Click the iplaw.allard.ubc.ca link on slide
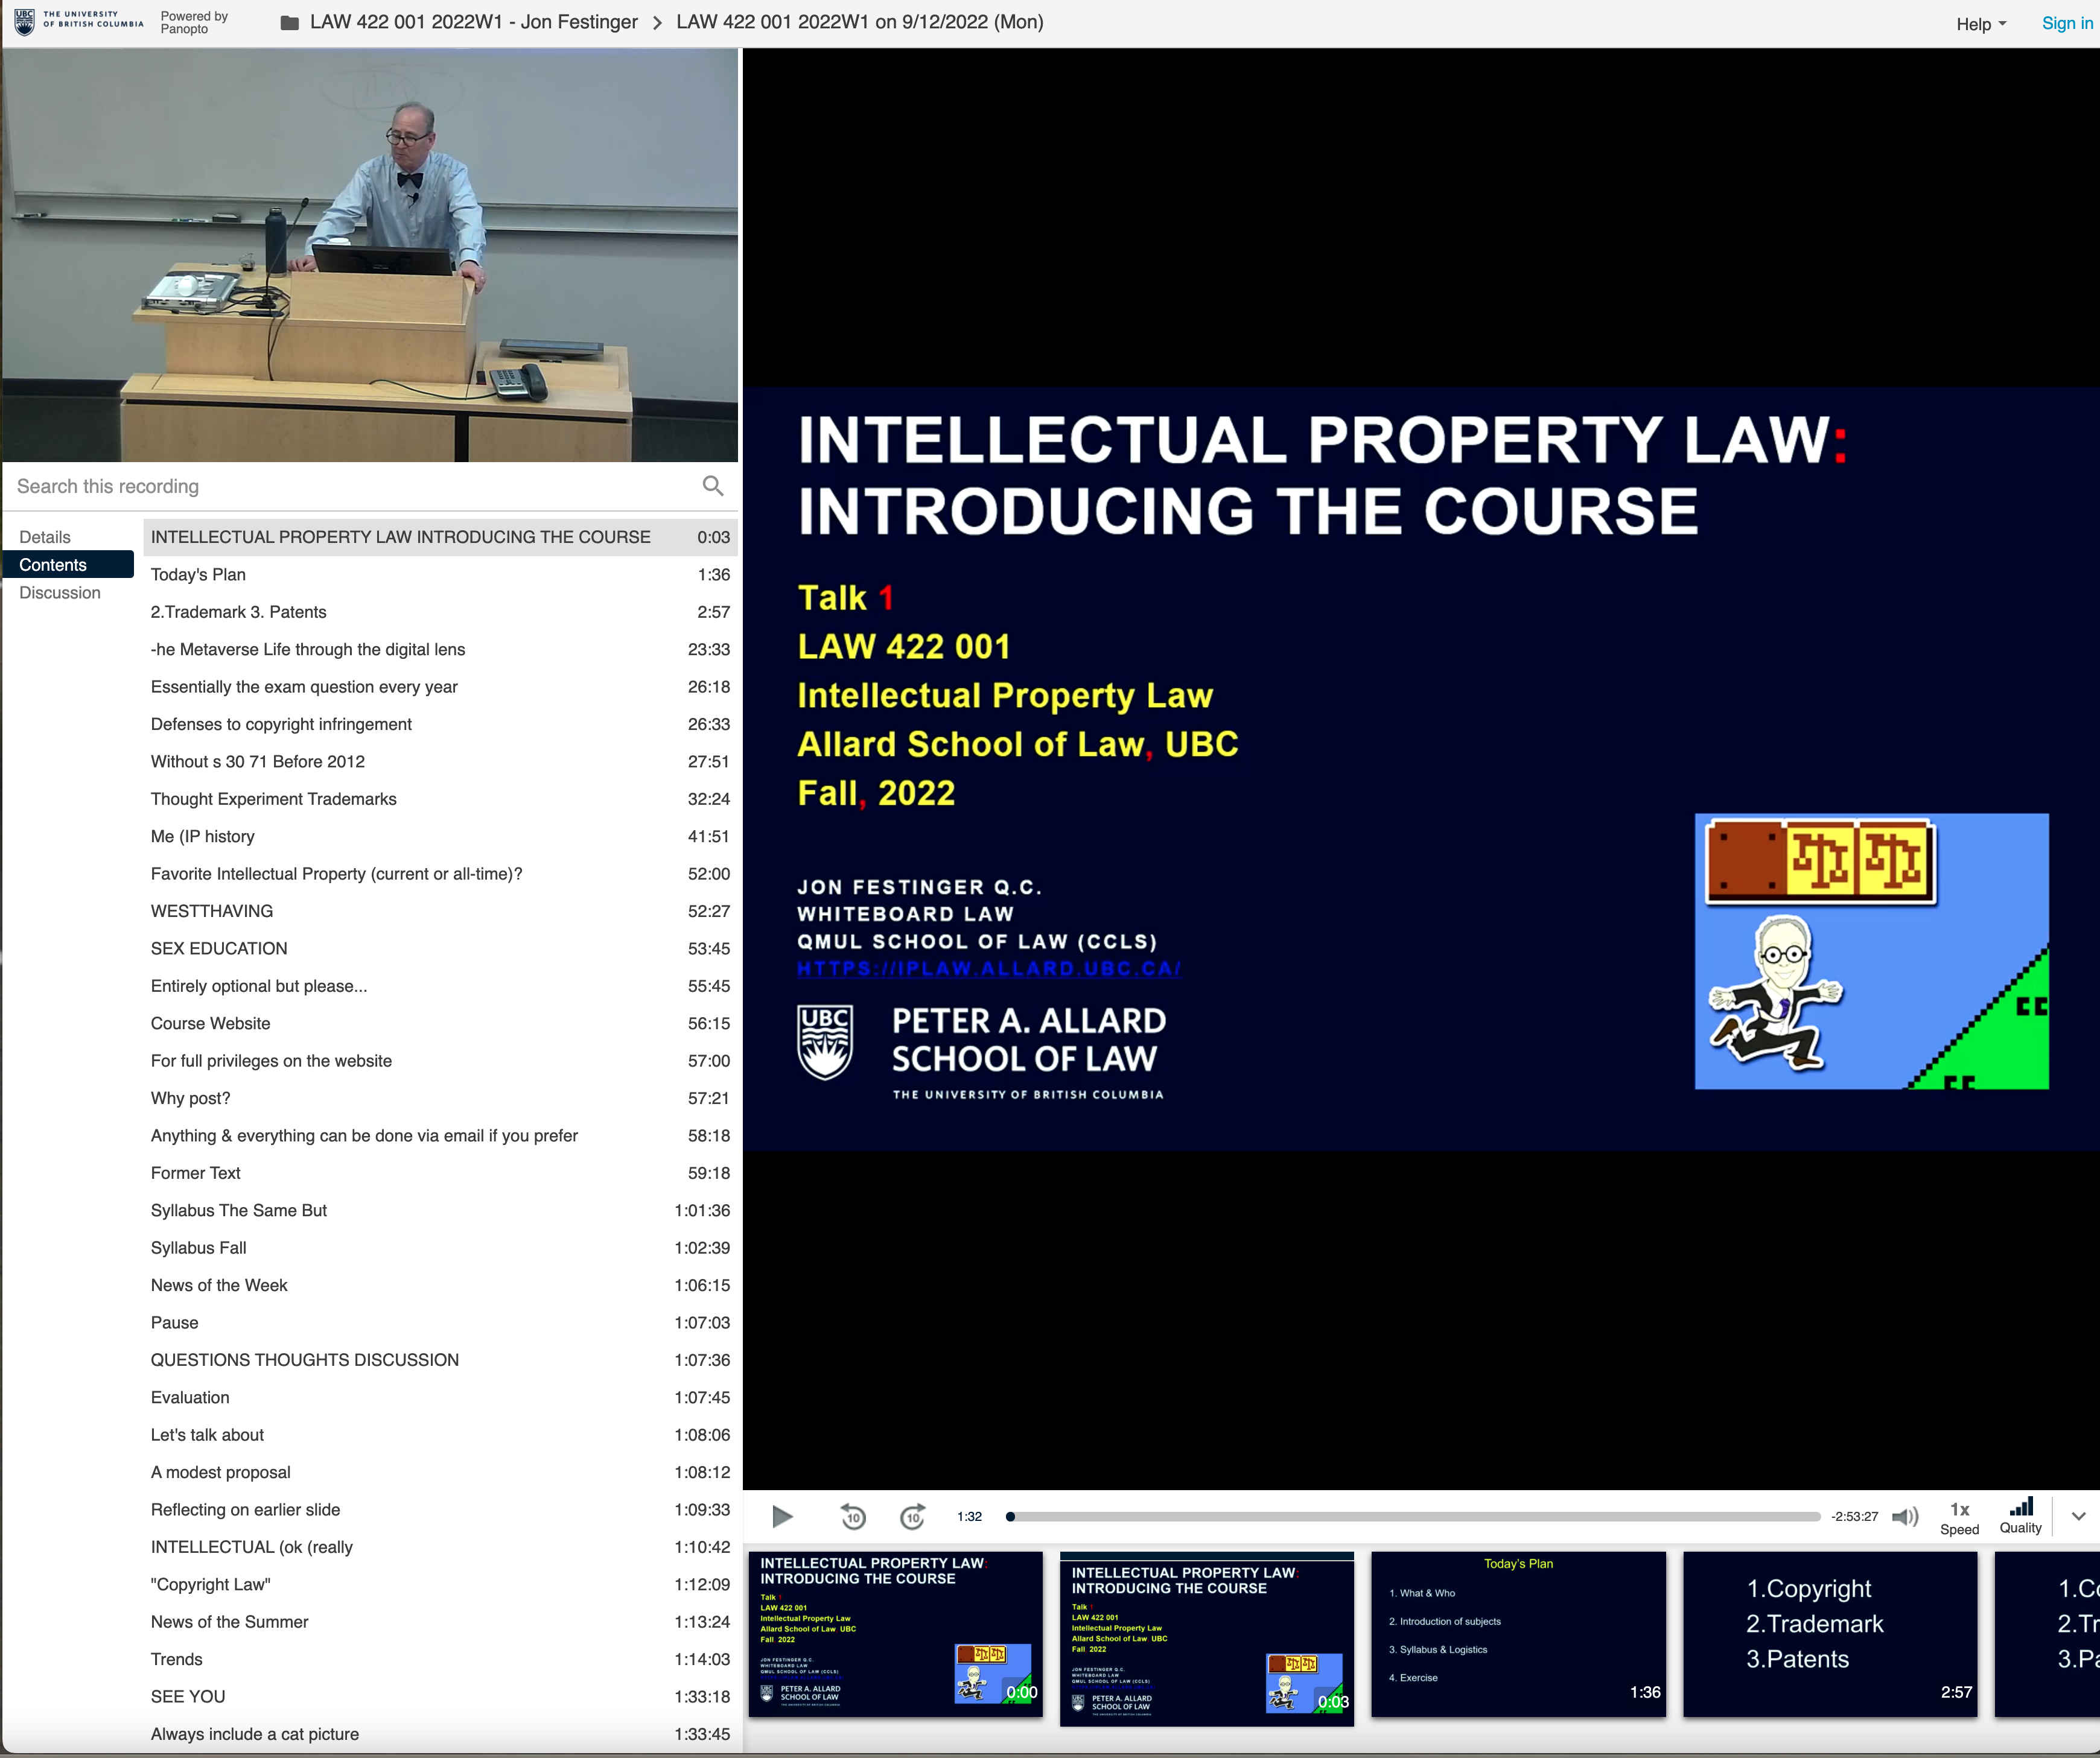 (x=988, y=968)
